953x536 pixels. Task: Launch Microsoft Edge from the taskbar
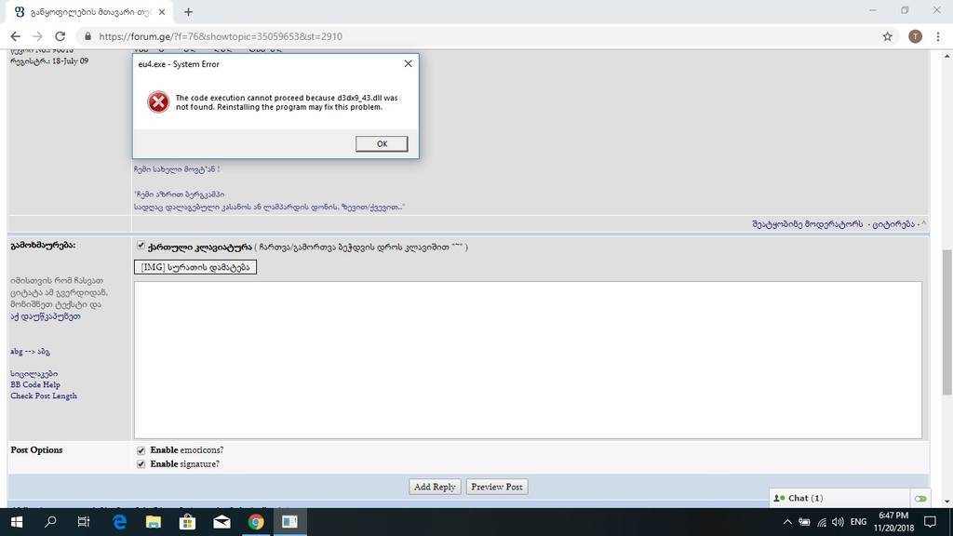point(118,522)
